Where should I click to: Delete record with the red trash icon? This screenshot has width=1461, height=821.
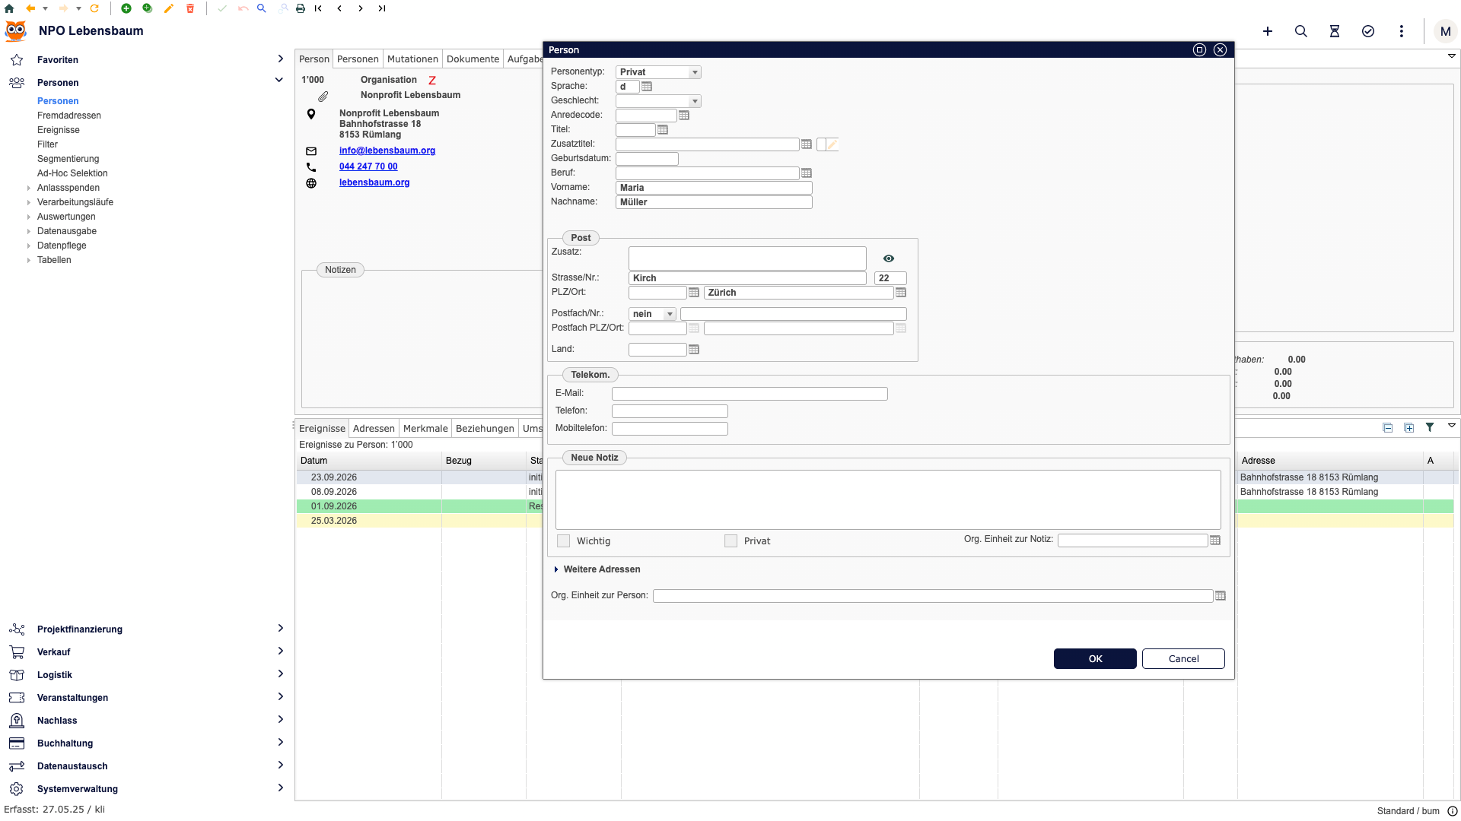click(x=190, y=8)
